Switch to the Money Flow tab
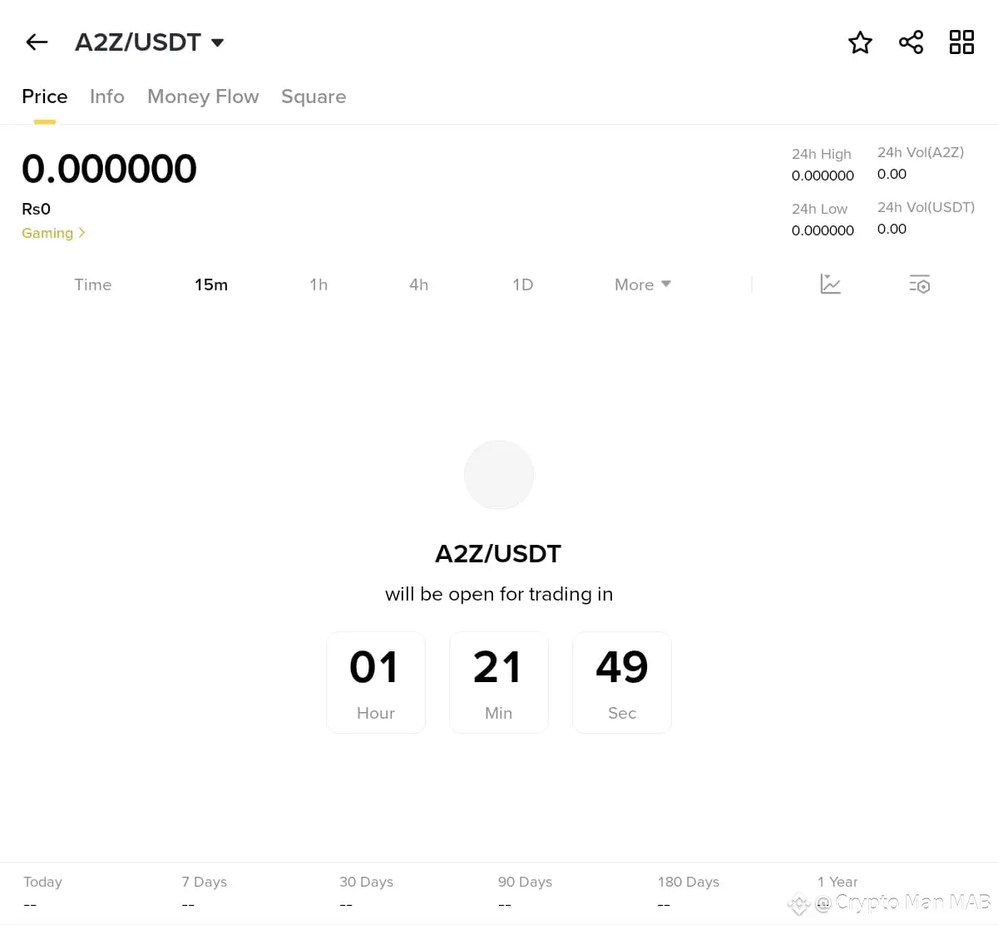The height and width of the screenshot is (925, 998). 203,96
